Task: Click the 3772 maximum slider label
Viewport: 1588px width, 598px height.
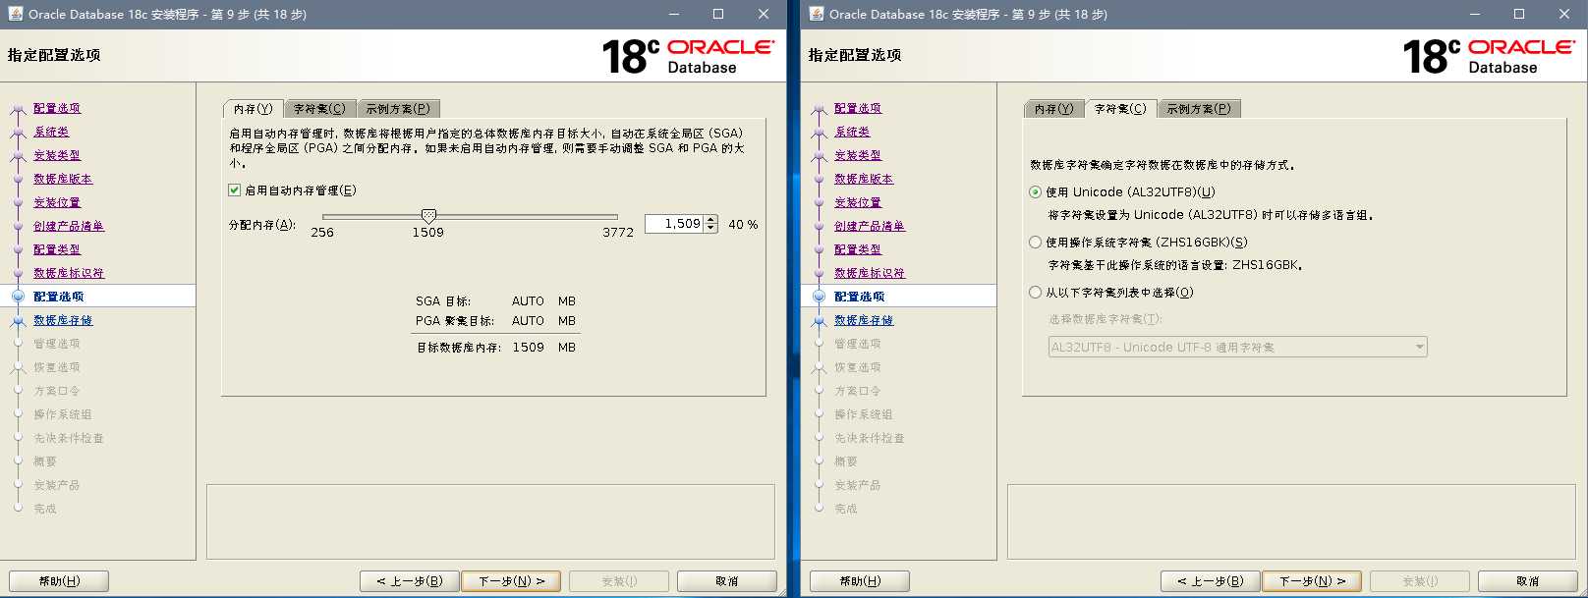Action: [618, 233]
